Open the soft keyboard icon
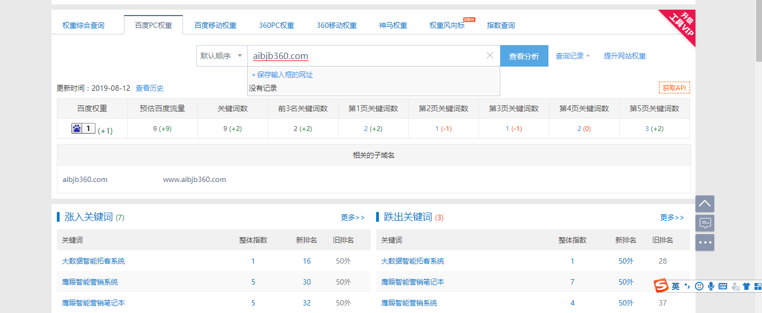This screenshot has width=762, height=313. pos(723,286)
